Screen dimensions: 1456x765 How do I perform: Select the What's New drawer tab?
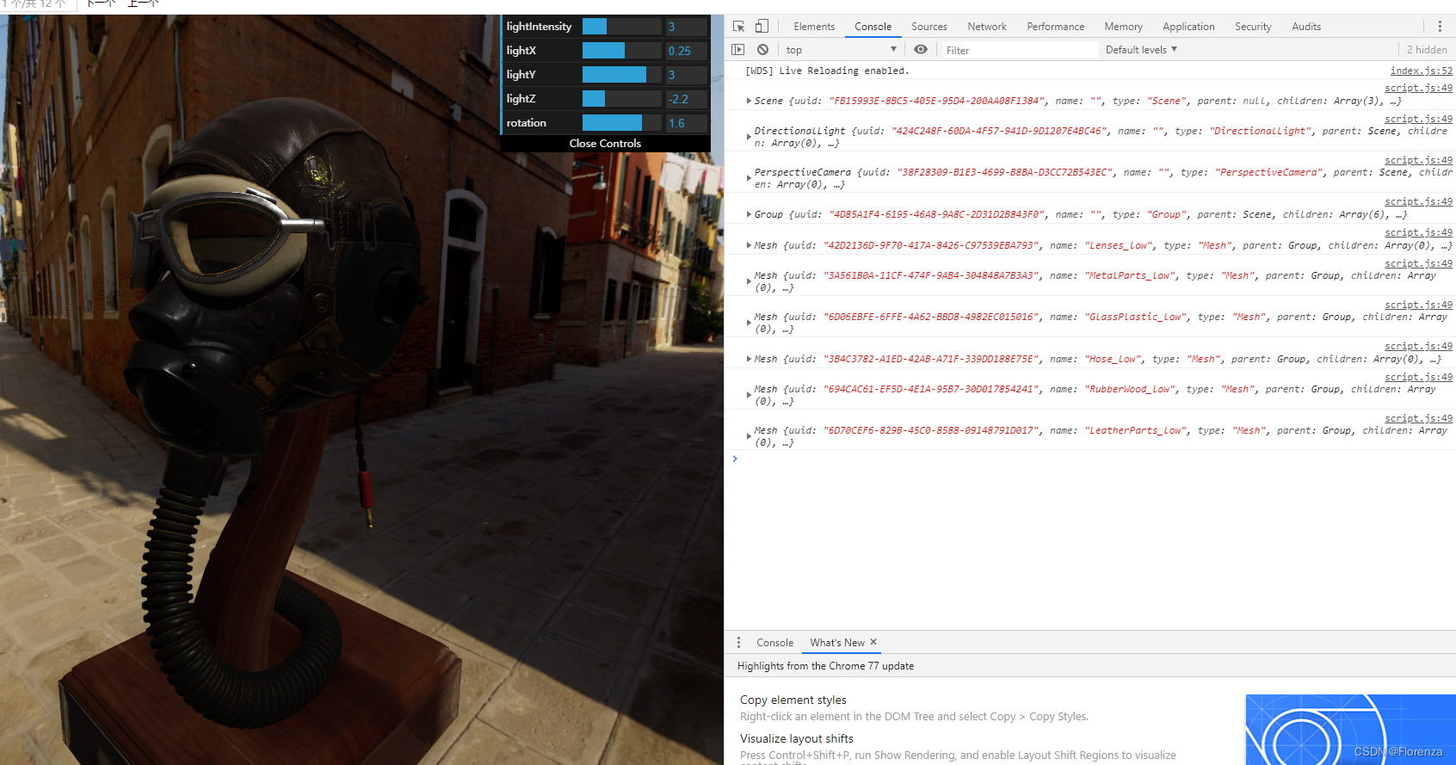[837, 643]
